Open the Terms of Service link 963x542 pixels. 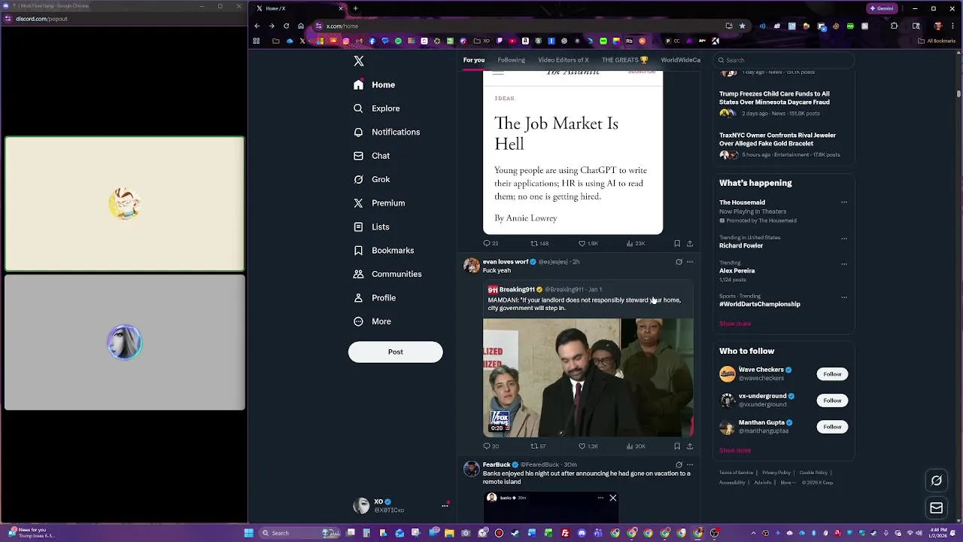coord(736,473)
